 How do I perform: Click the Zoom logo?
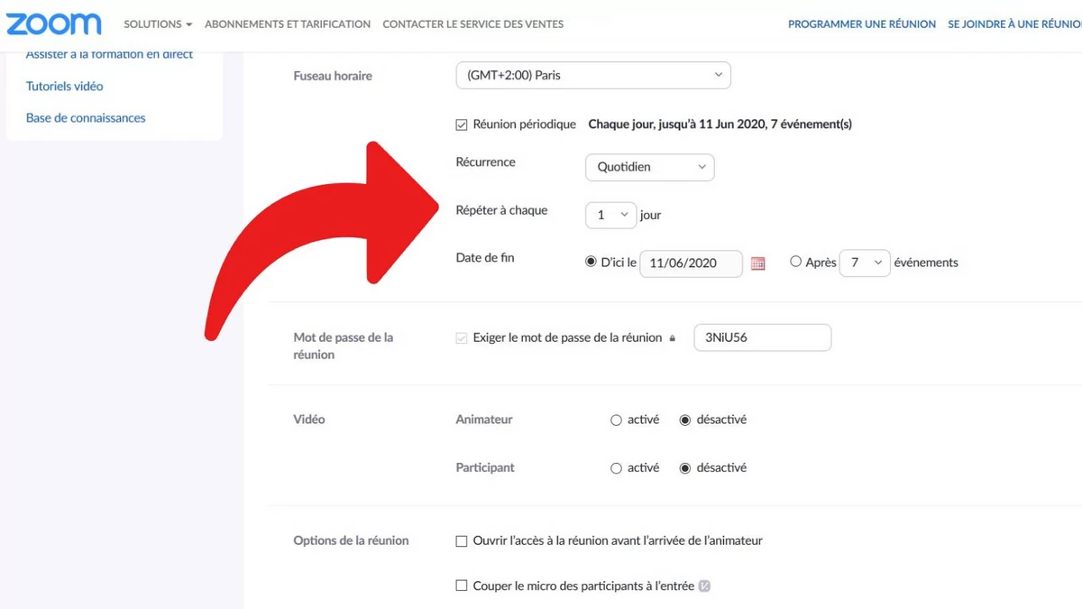(x=54, y=23)
